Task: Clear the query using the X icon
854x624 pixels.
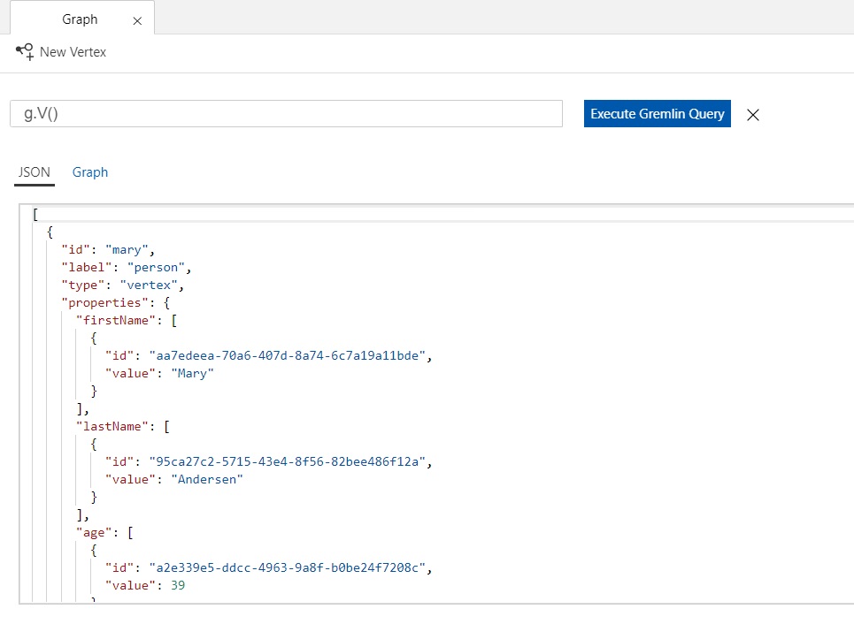Action: coord(753,114)
